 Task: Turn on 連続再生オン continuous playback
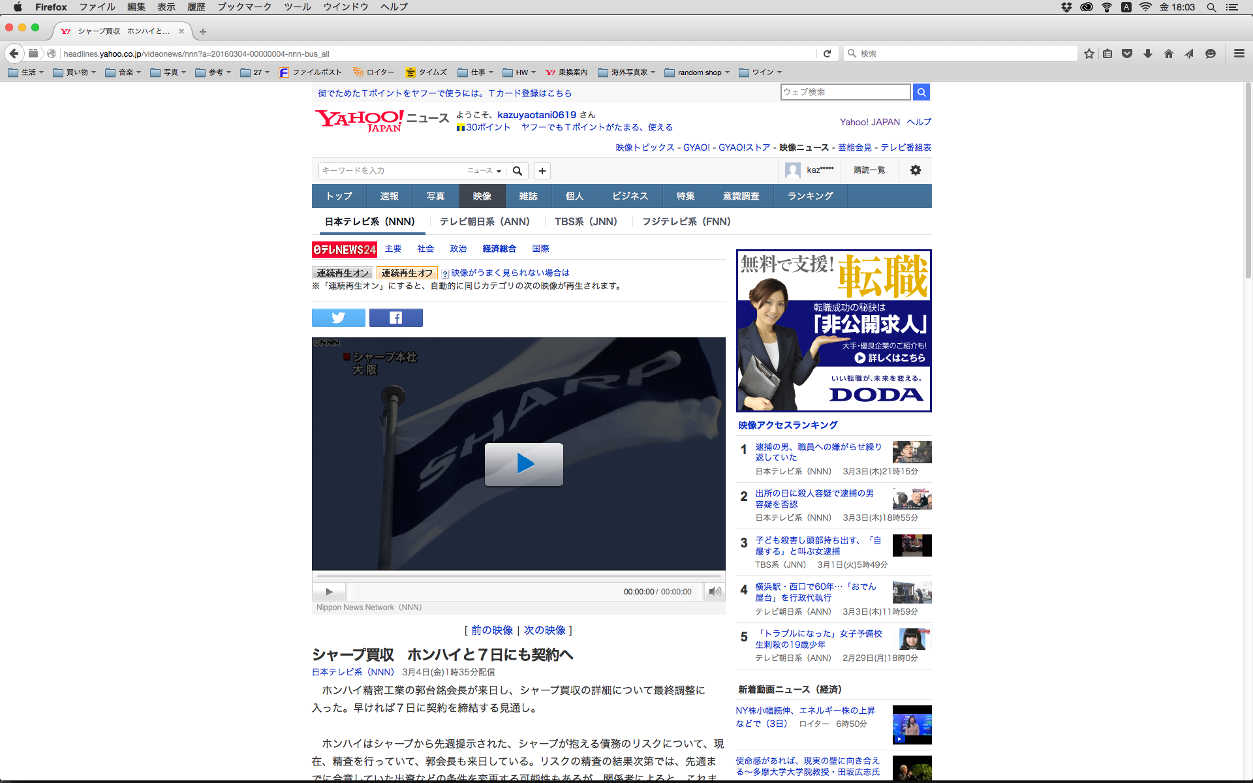[x=342, y=273]
